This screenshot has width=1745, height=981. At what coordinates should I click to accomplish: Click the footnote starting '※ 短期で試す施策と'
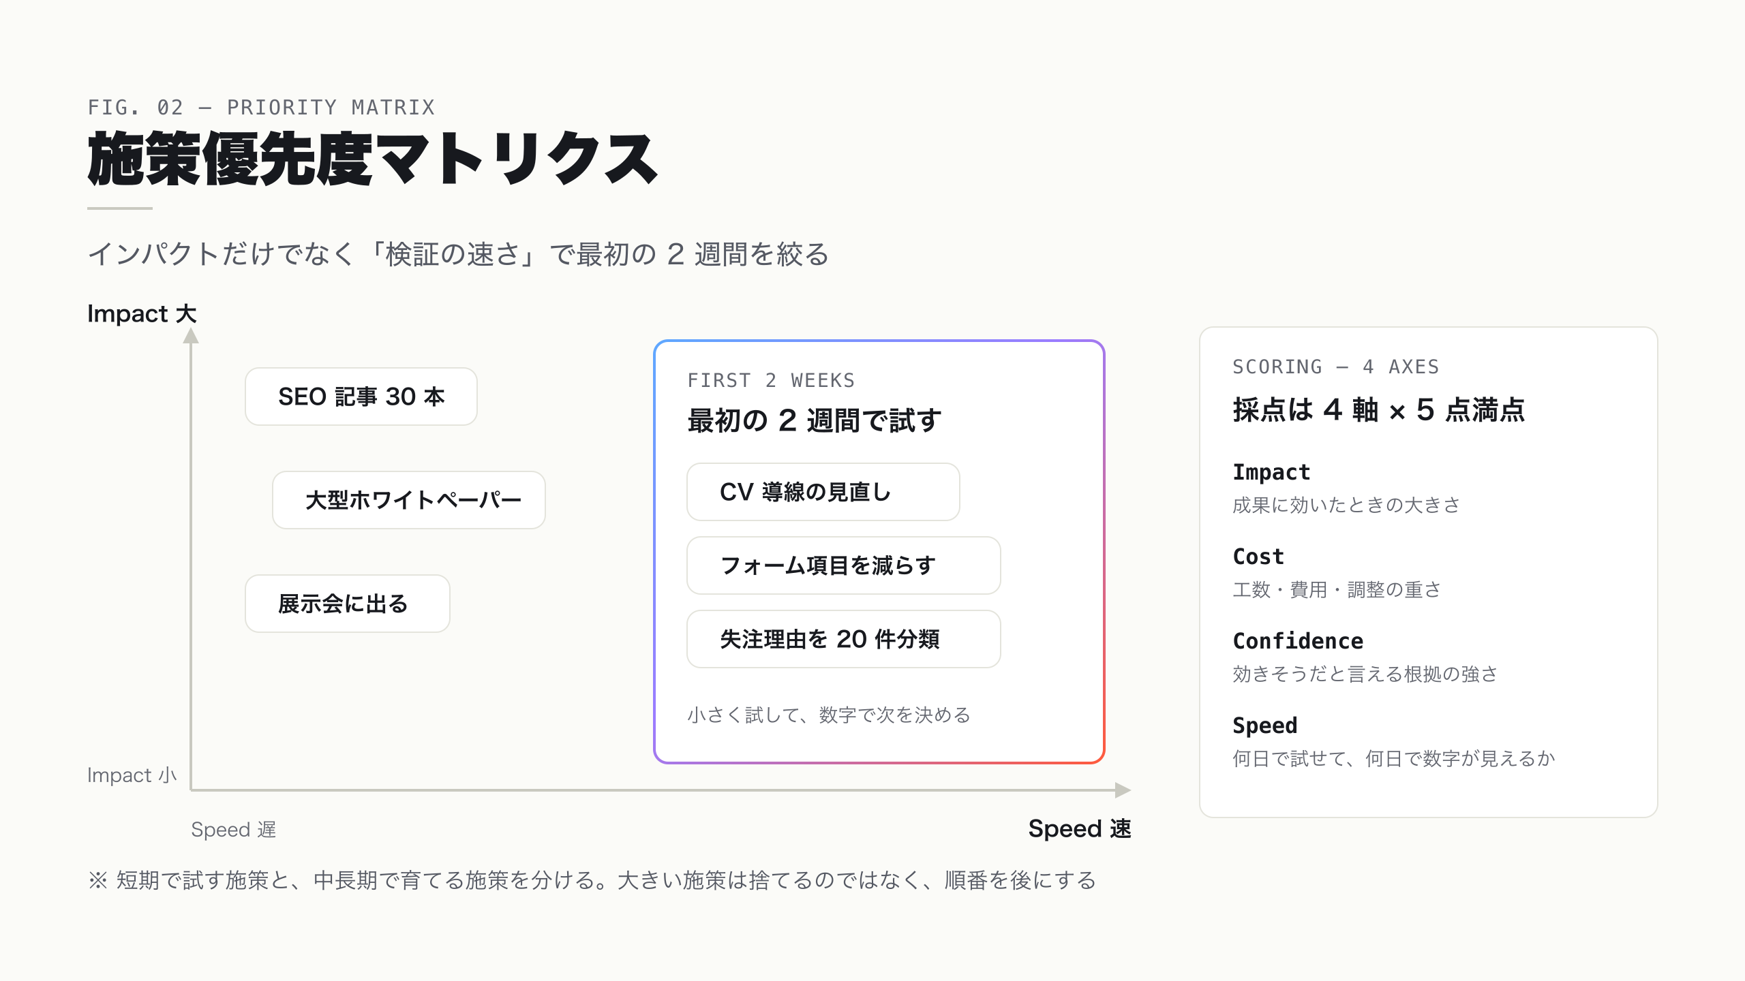tap(592, 880)
